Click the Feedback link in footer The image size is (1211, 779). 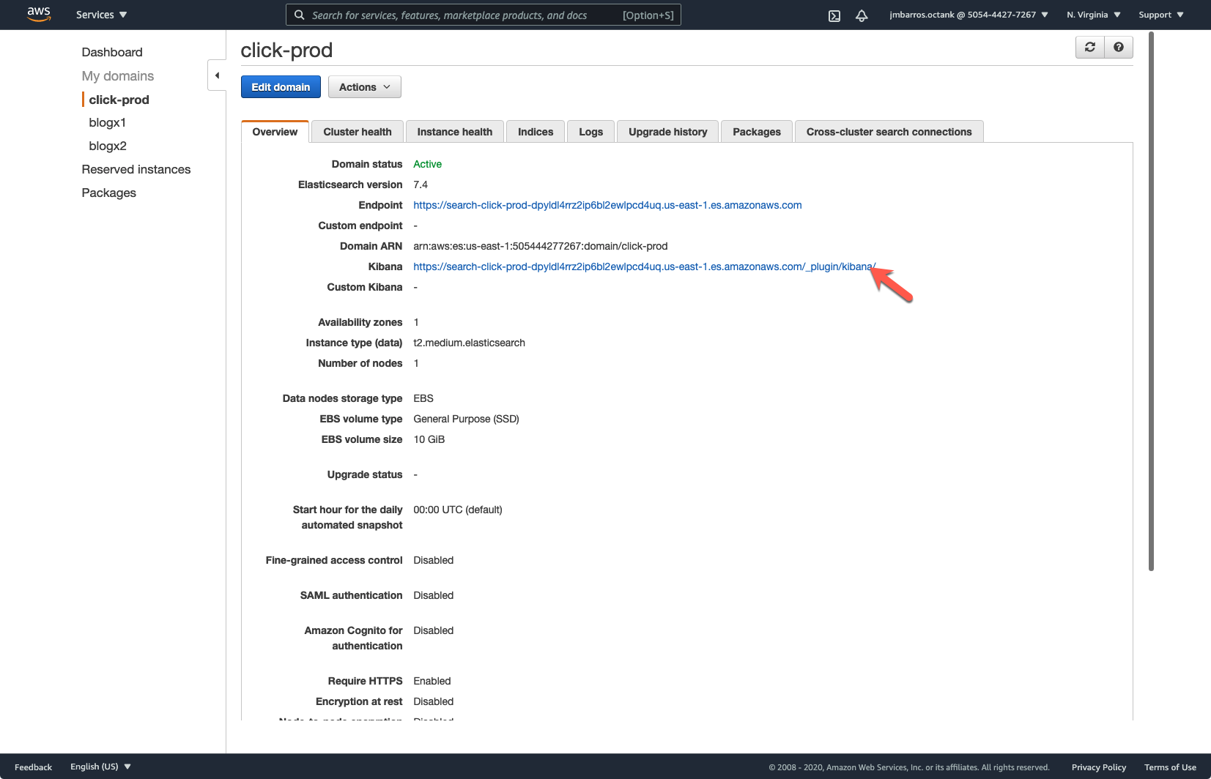click(33, 767)
